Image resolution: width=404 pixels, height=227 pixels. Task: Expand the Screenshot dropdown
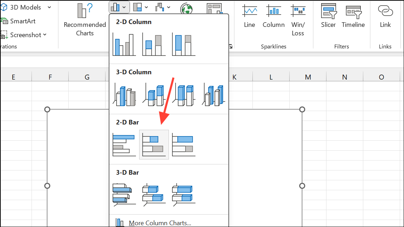tap(45, 35)
